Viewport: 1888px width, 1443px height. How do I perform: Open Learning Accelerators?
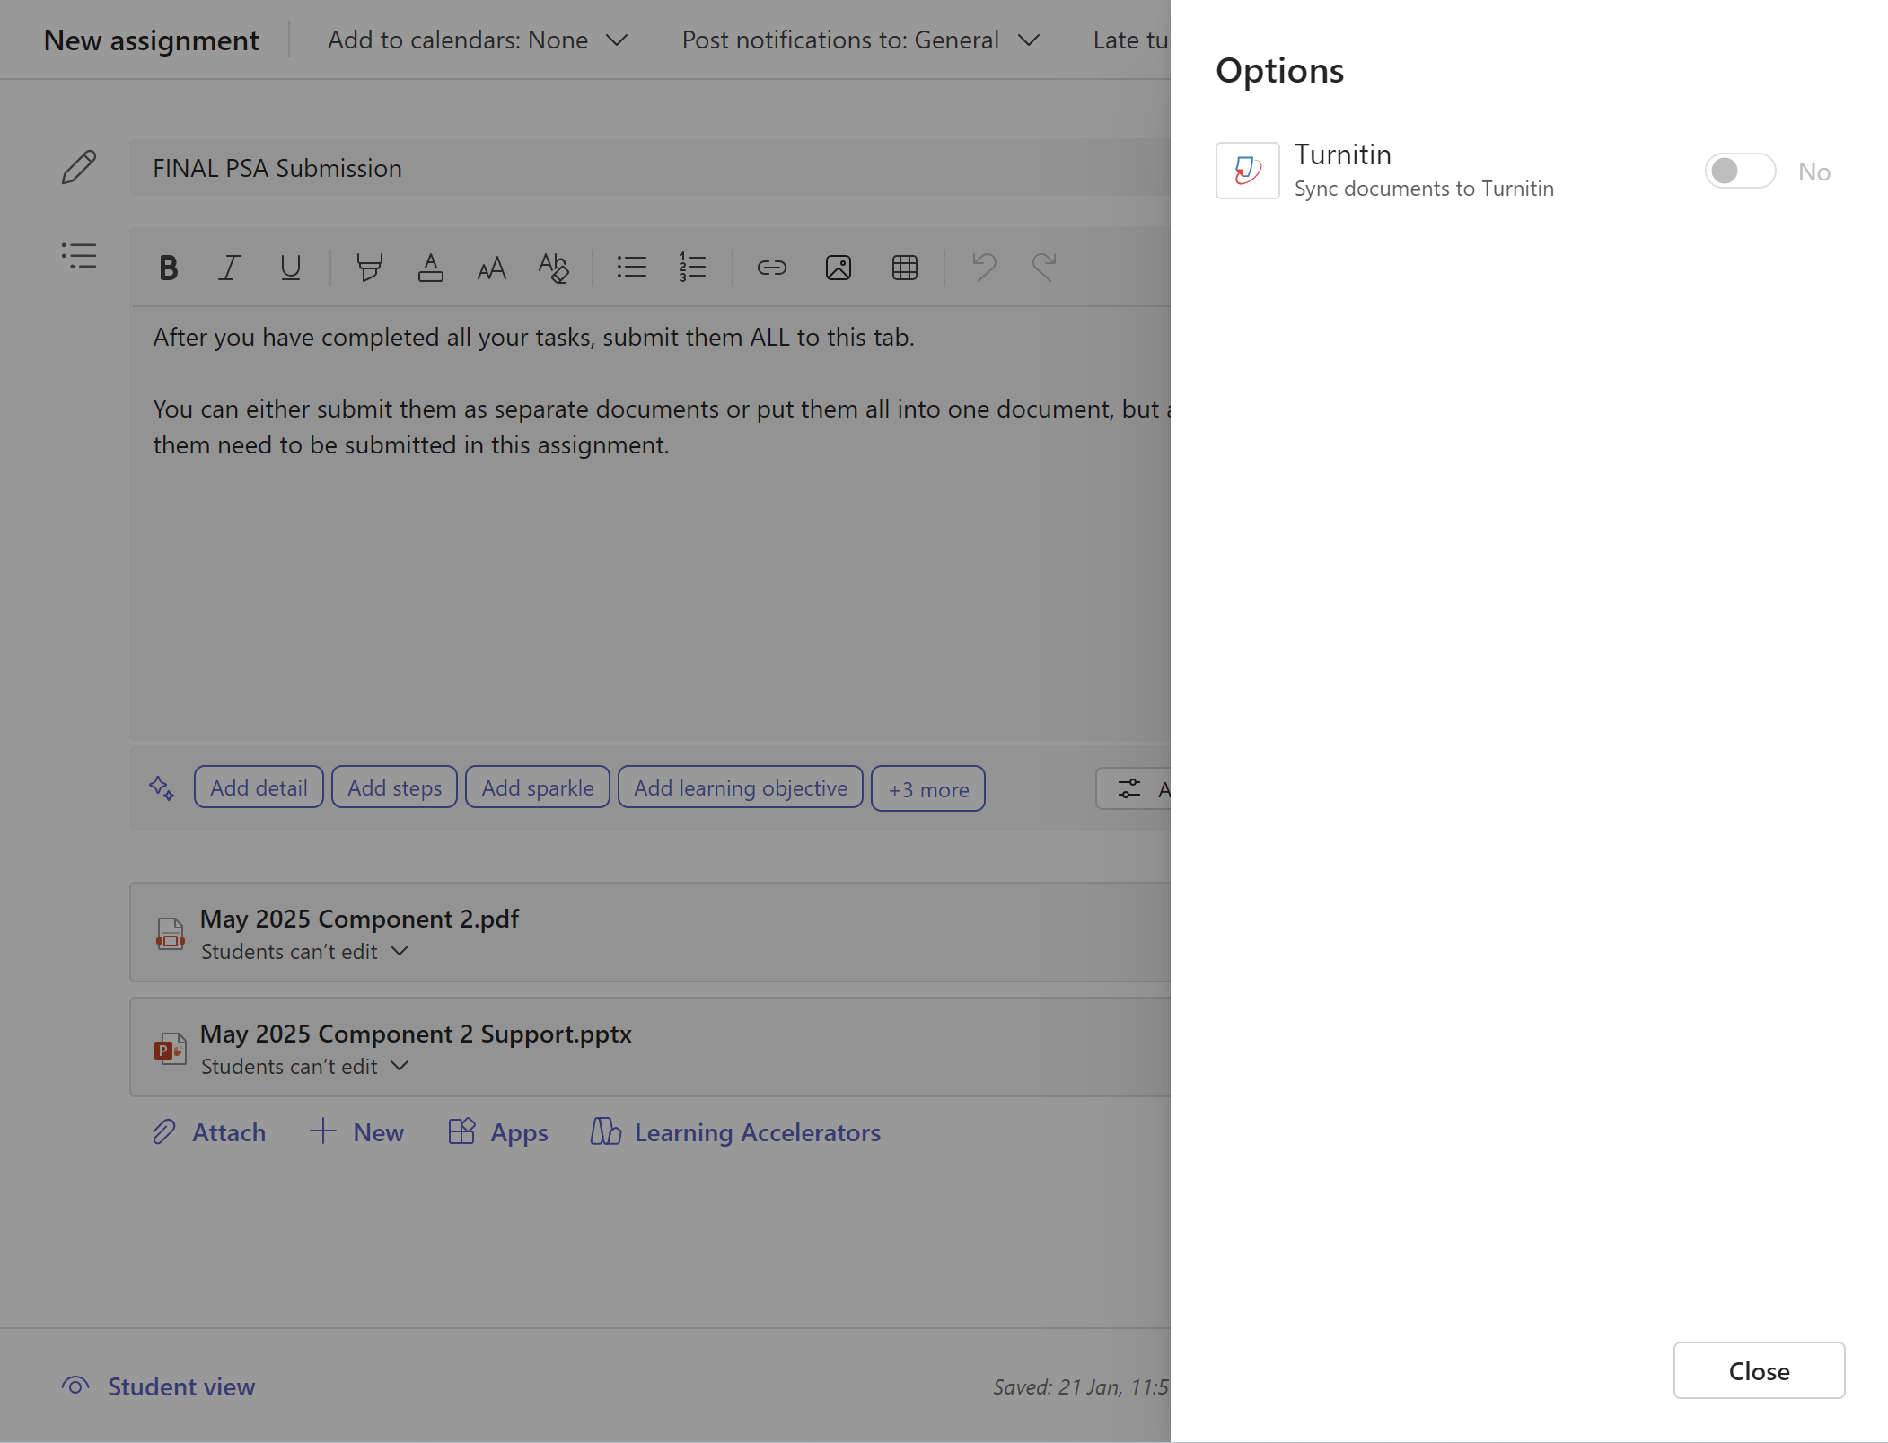tap(735, 1132)
